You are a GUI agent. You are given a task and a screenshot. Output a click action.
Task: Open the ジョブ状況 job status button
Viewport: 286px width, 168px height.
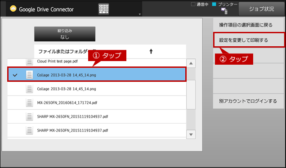262,9
